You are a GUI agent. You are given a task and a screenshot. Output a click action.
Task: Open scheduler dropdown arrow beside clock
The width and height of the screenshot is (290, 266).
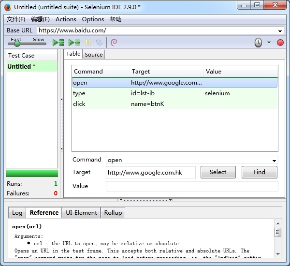pos(269,43)
